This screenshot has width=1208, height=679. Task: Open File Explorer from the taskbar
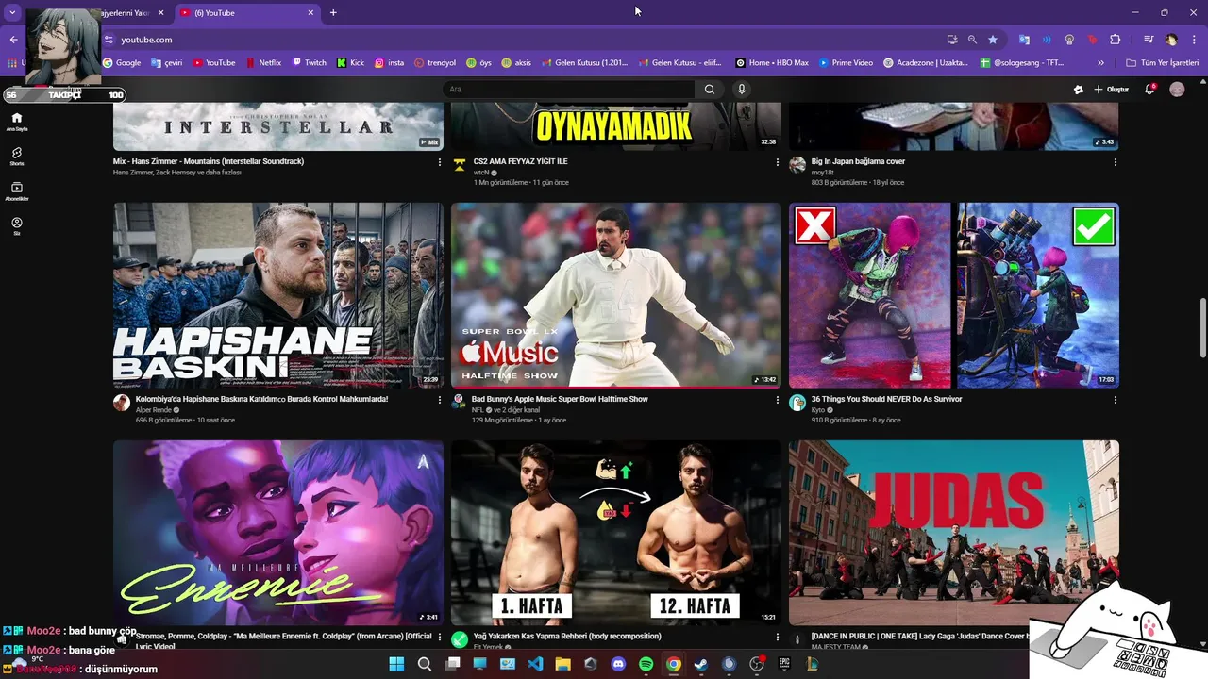click(x=562, y=664)
